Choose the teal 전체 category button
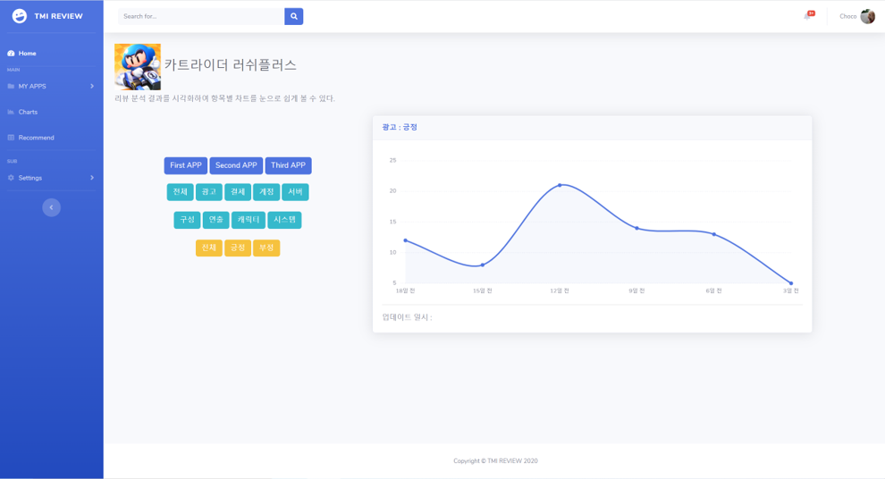 tap(180, 192)
